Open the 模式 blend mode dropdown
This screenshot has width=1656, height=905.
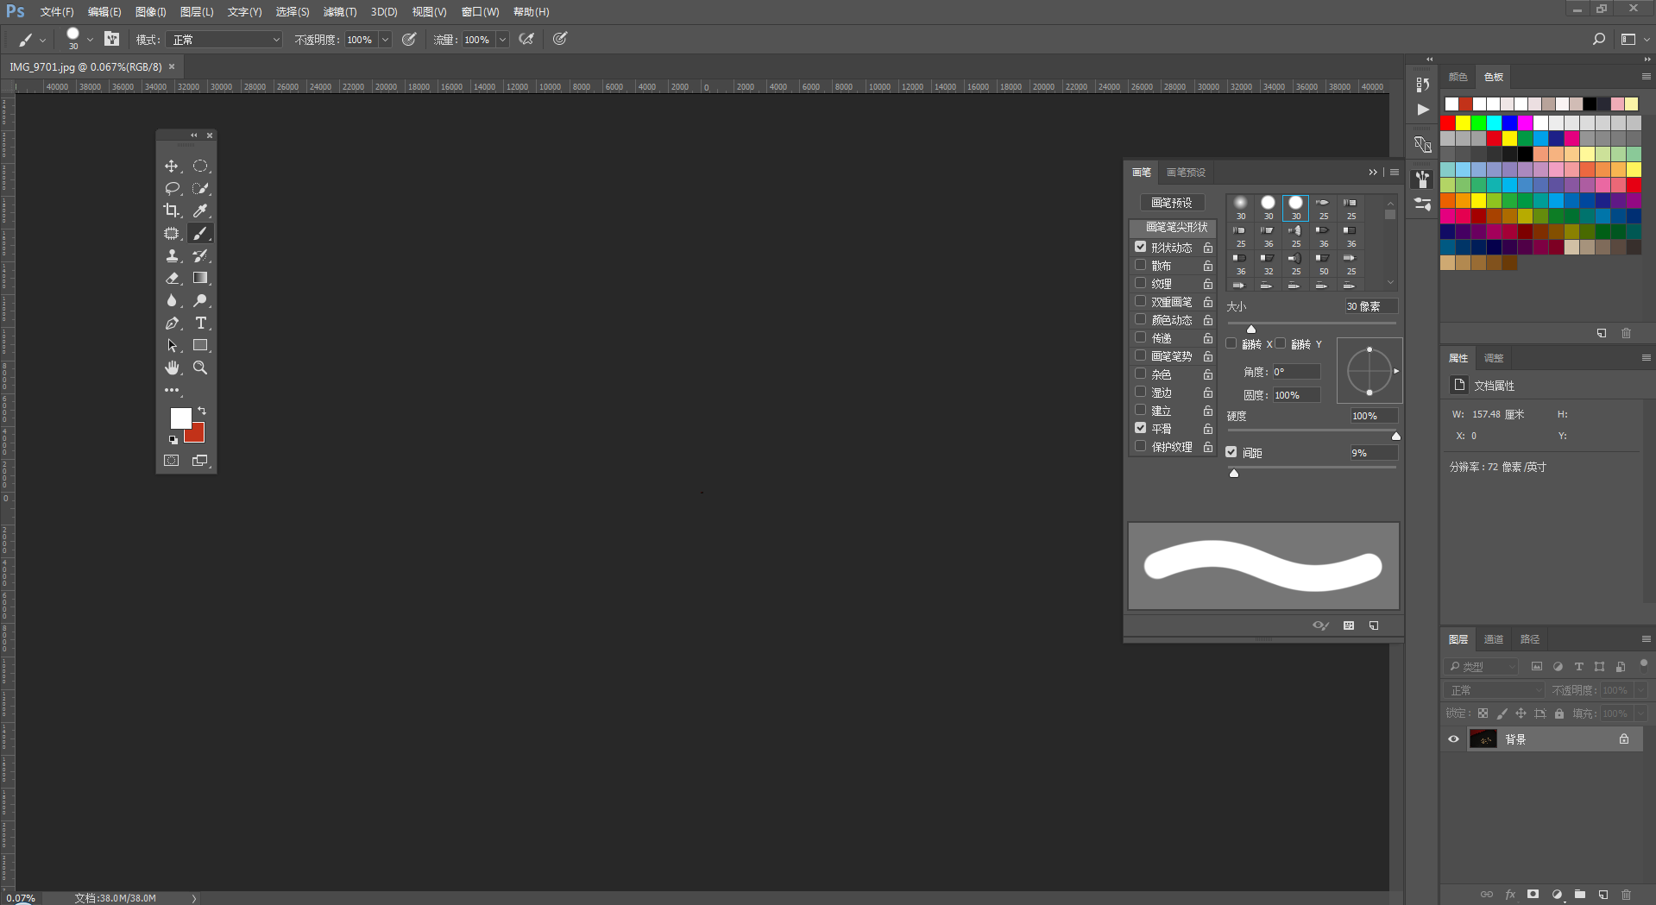[x=226, y=40]
